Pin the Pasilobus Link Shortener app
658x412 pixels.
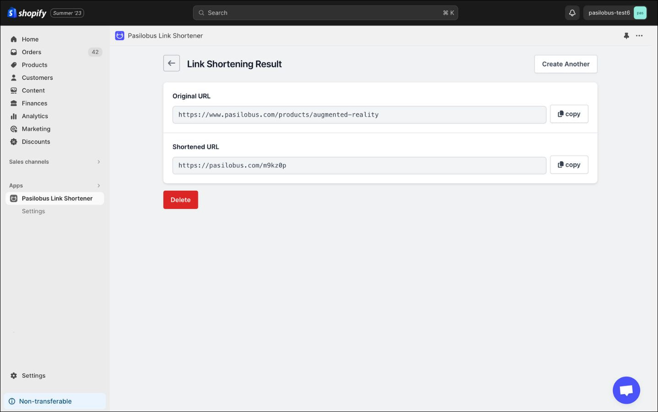pyautogui.click(x=626, y=36)
